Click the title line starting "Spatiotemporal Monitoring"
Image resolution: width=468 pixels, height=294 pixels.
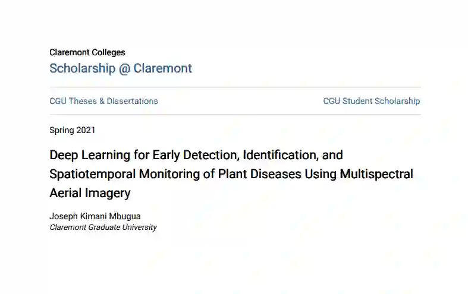pyautogui.click(x=231, y=174)
